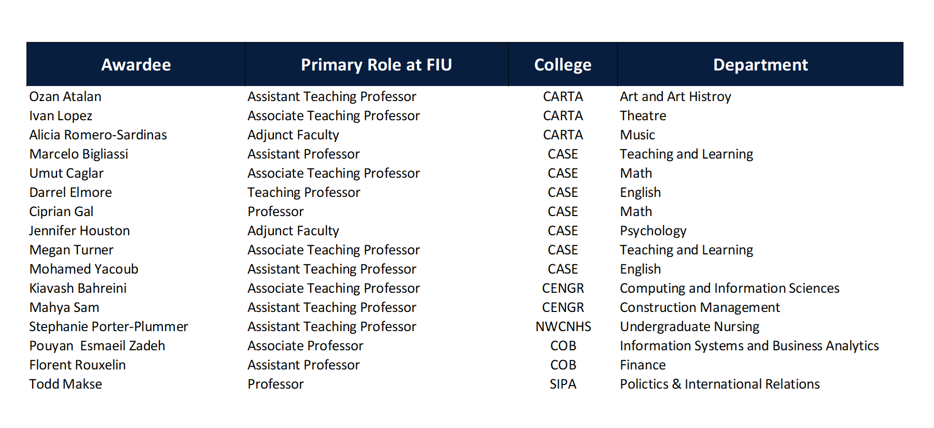Select Alicia Romero-Sardinas in the table
934x428 pixels.
point(98,135)
